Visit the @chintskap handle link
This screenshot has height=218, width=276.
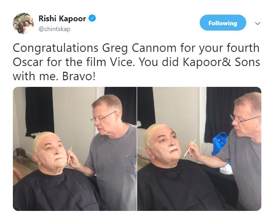(x=55, y=29)
